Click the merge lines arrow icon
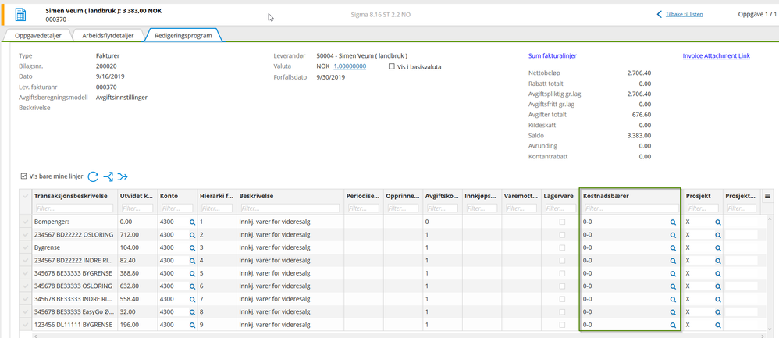This screenshot has width=779, height=338. 123,176
